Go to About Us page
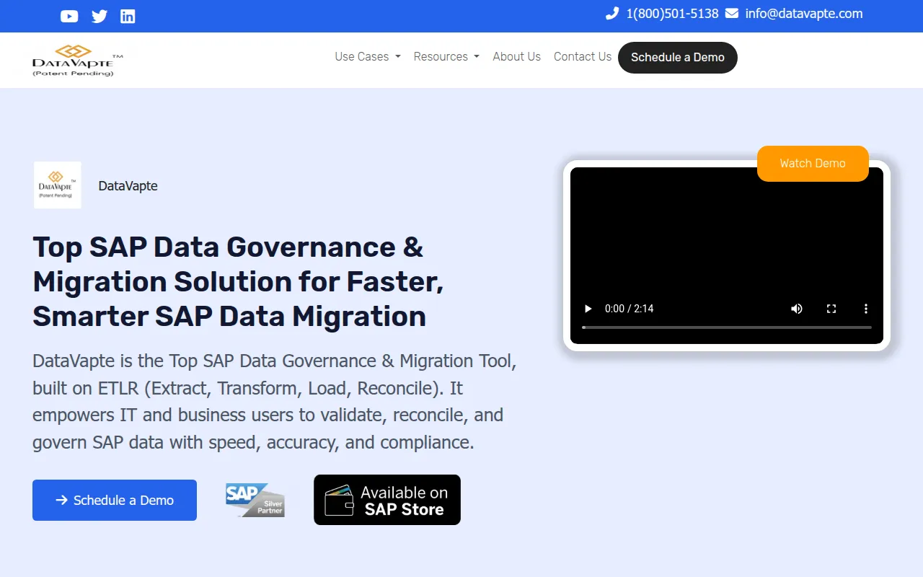923x577 pixels. pyautogui.click(x=516, y=56)
